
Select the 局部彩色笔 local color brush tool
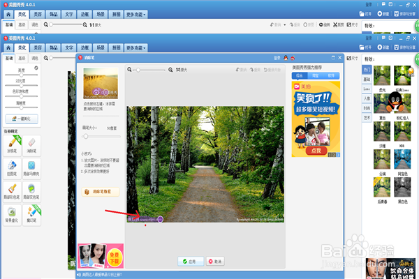[x=12, y=191]
